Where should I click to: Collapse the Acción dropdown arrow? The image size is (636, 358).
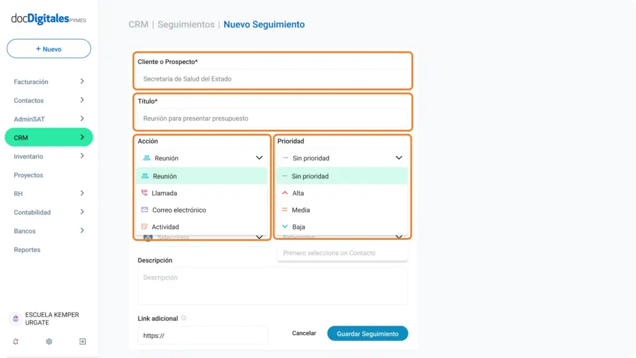[x=259, y=158]
